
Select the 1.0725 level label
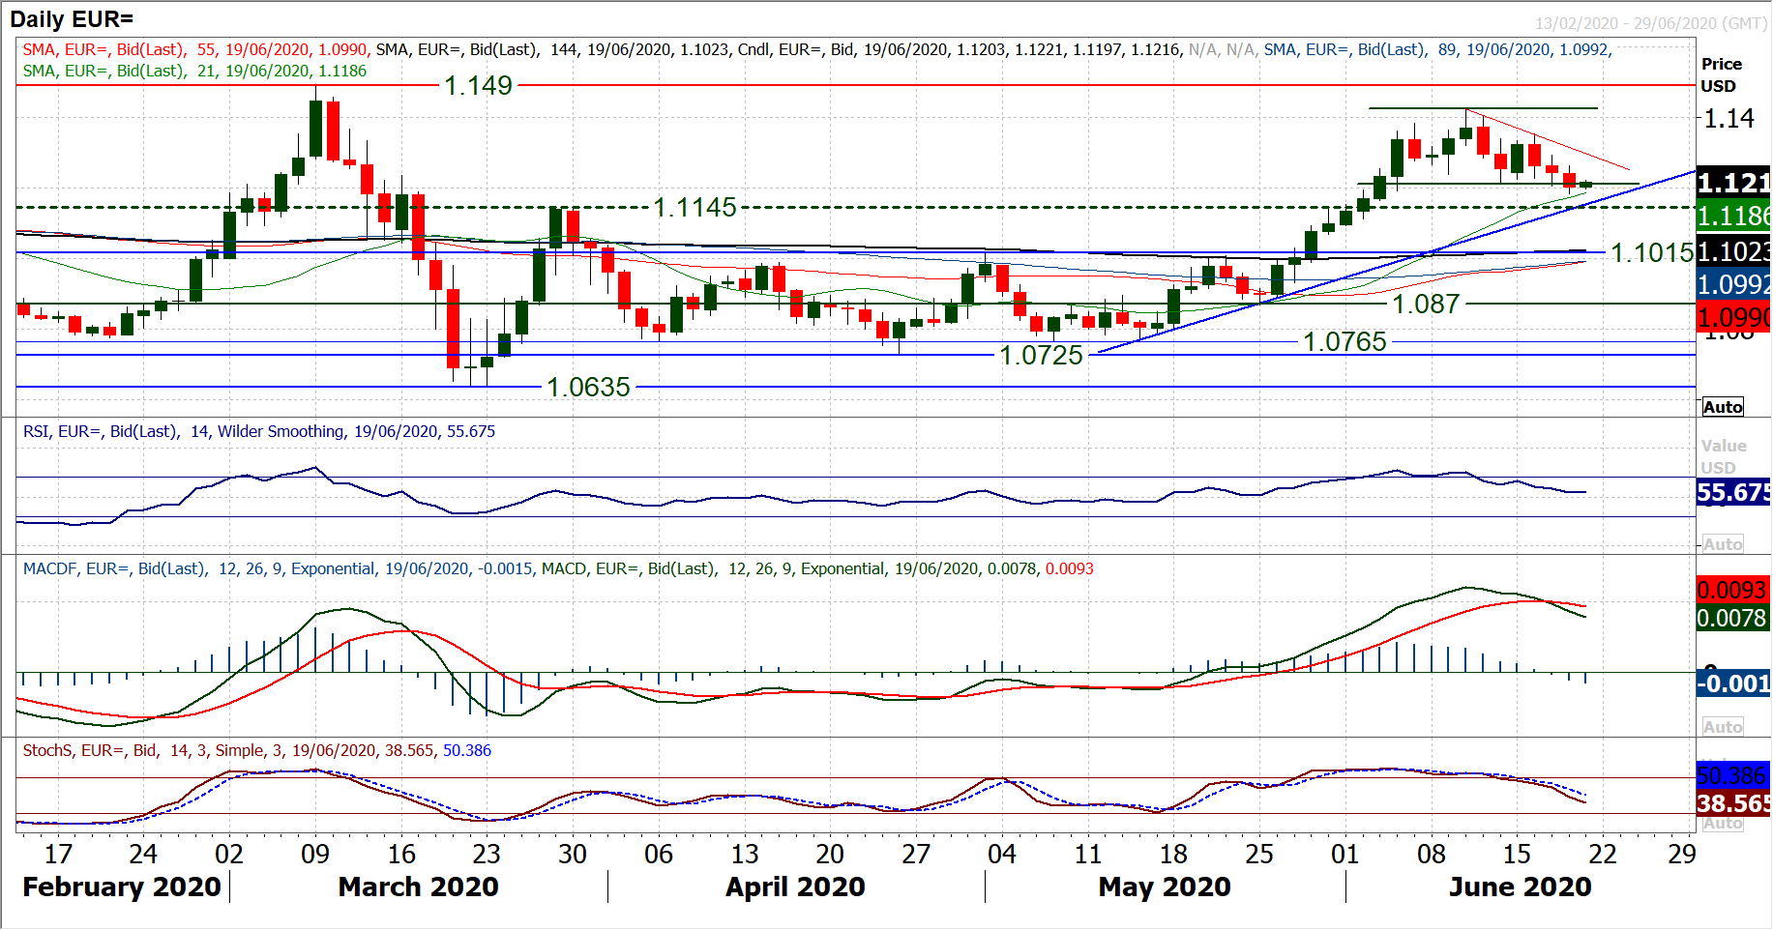1041,355
